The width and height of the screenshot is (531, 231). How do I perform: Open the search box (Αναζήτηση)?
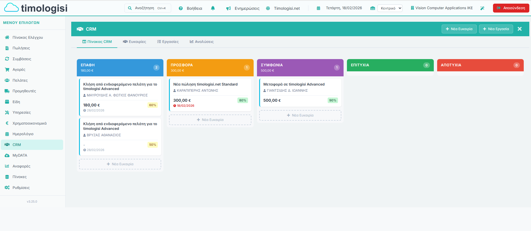click(x=147, y=8)
